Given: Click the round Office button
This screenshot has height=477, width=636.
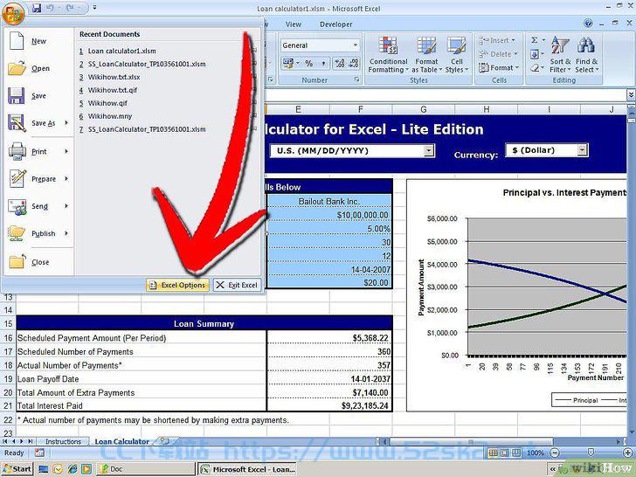Looking at the screenshot, I should (x=13, y=13).
